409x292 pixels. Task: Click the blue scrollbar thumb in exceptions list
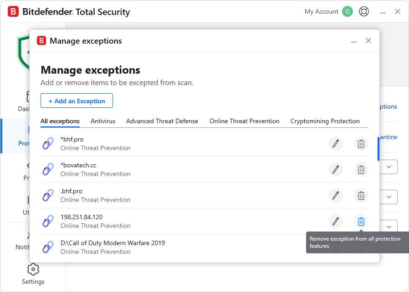pyautogui.click(x=378, y=149)
